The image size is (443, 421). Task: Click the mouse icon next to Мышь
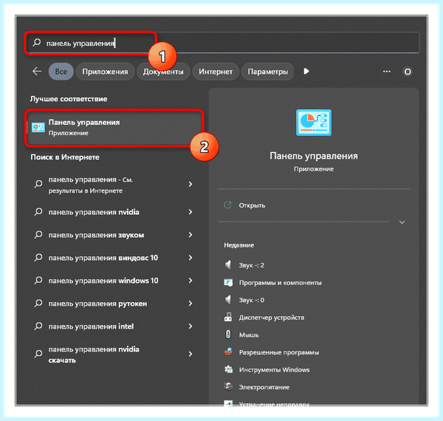point(228,335)
